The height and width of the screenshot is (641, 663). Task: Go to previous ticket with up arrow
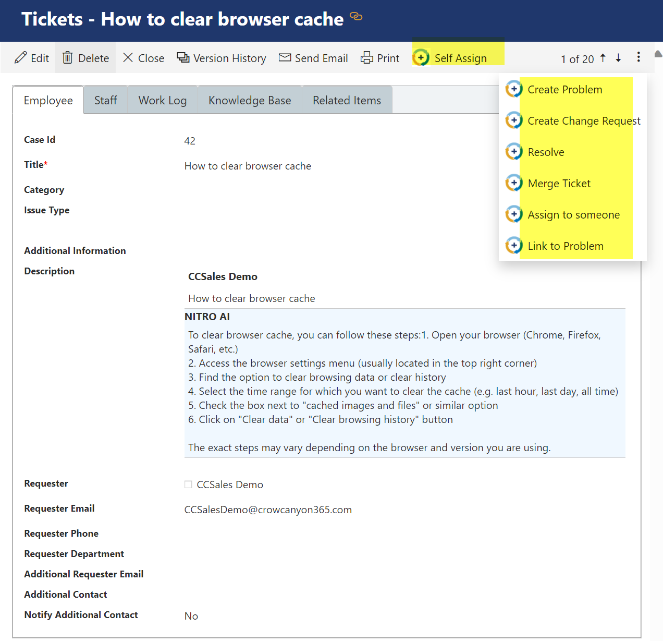click(603, 58)
